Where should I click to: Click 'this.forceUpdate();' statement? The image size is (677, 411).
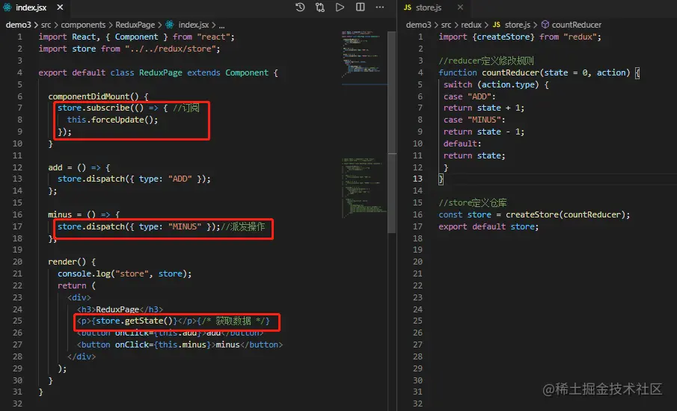(x=112, y=120)
